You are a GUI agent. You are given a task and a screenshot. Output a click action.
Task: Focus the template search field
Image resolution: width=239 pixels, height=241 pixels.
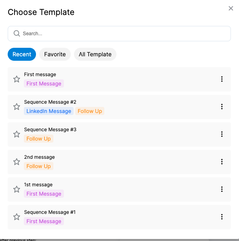[119, 34]
